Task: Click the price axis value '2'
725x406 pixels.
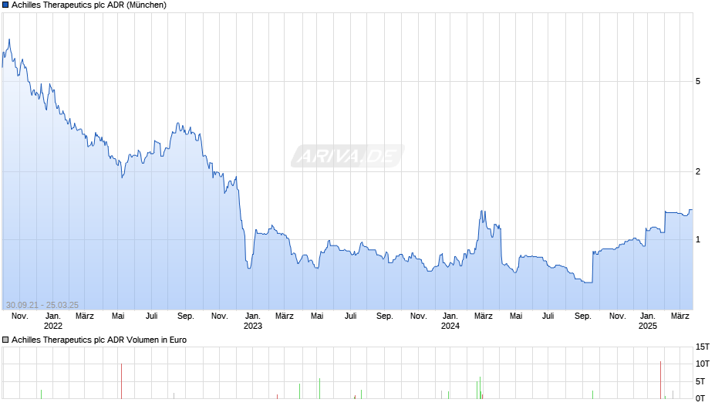Action: (698, 172)
